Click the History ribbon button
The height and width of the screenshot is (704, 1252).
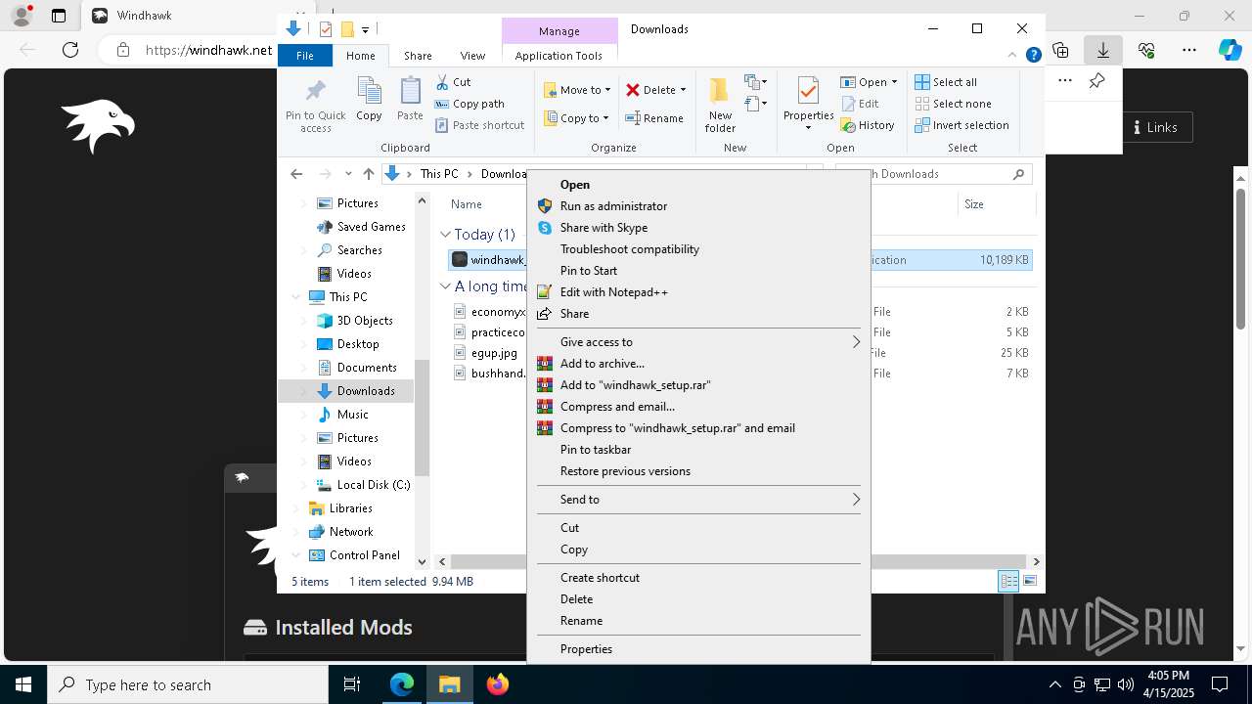[x=868, y=125]
